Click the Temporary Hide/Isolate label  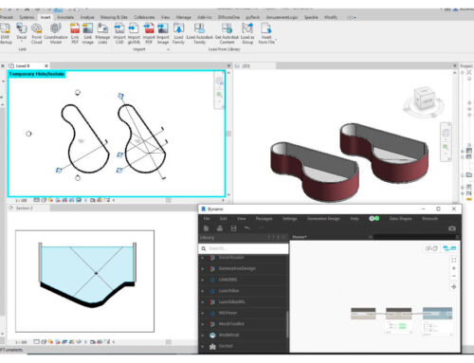pos(37,74)
